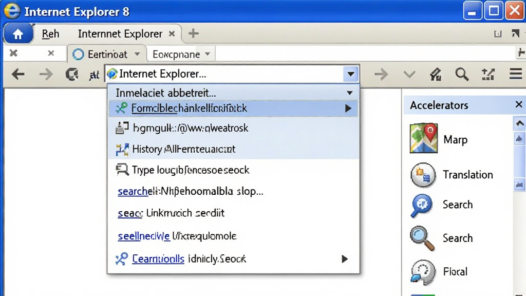Expand the Eoxcpnane tab dropdown arrow
Screen dimensions: 526x296
point(208,54)
